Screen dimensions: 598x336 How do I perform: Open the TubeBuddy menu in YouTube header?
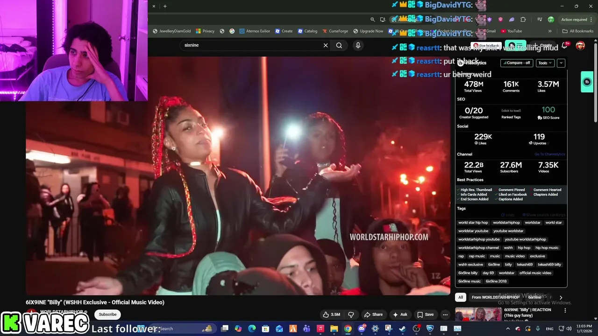pyautogui.click(x=516, y=45)
